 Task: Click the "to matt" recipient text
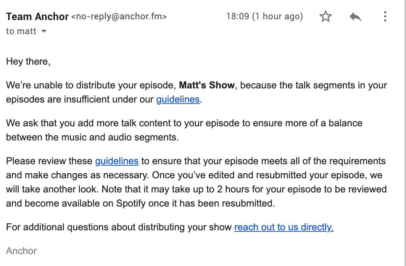tap(21, 31)
